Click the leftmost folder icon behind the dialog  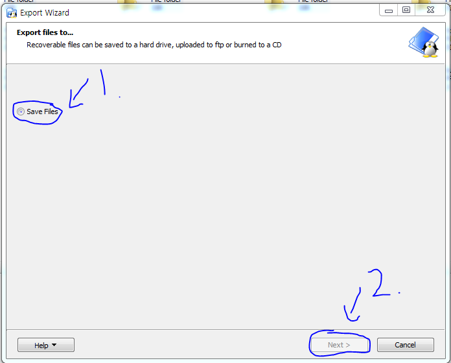(x=126, y=3)
